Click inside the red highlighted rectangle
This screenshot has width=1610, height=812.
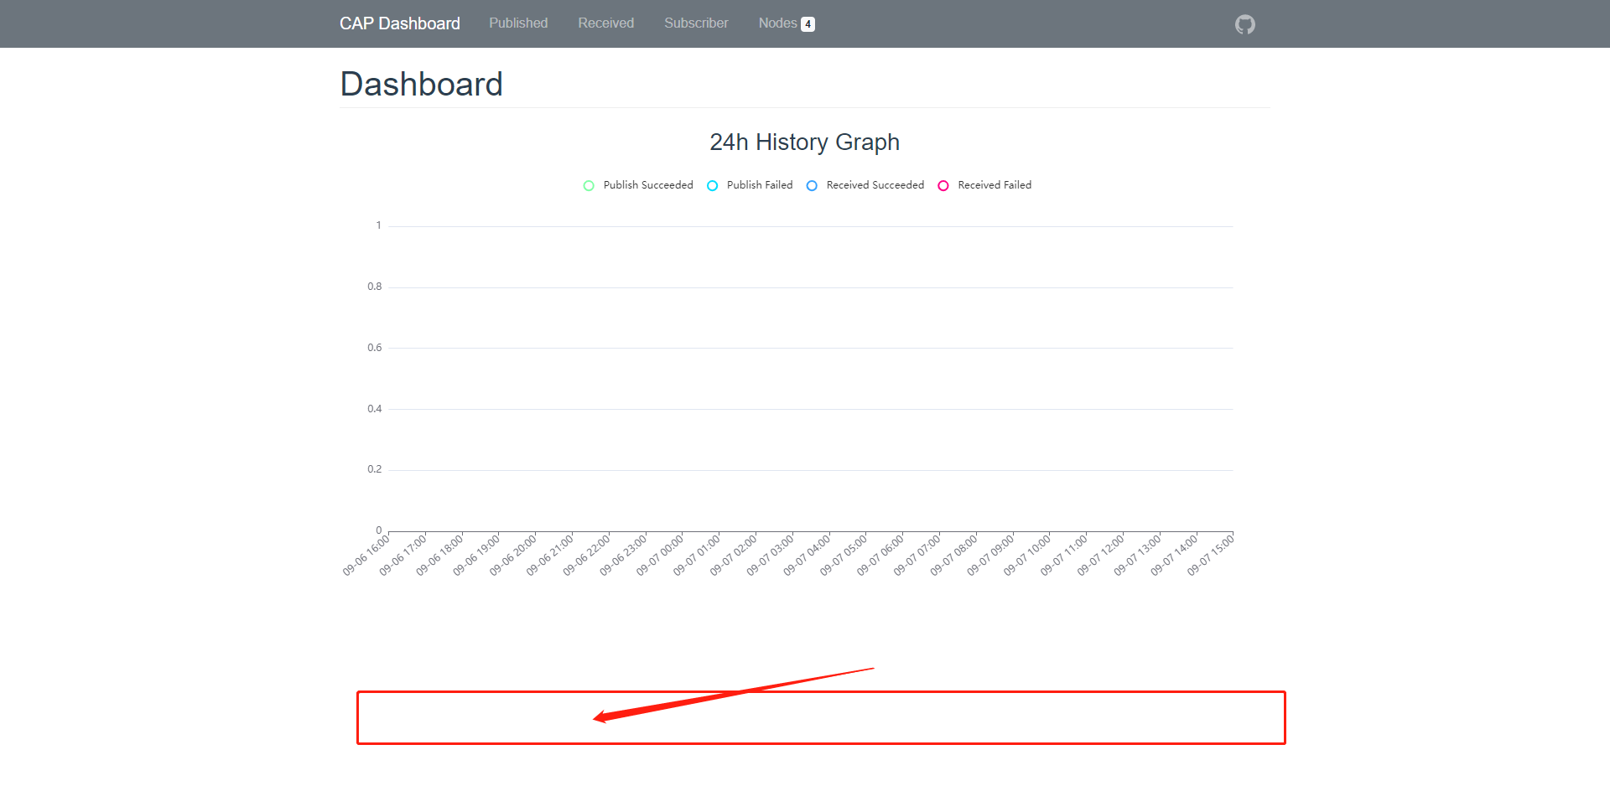pos(821,717)
